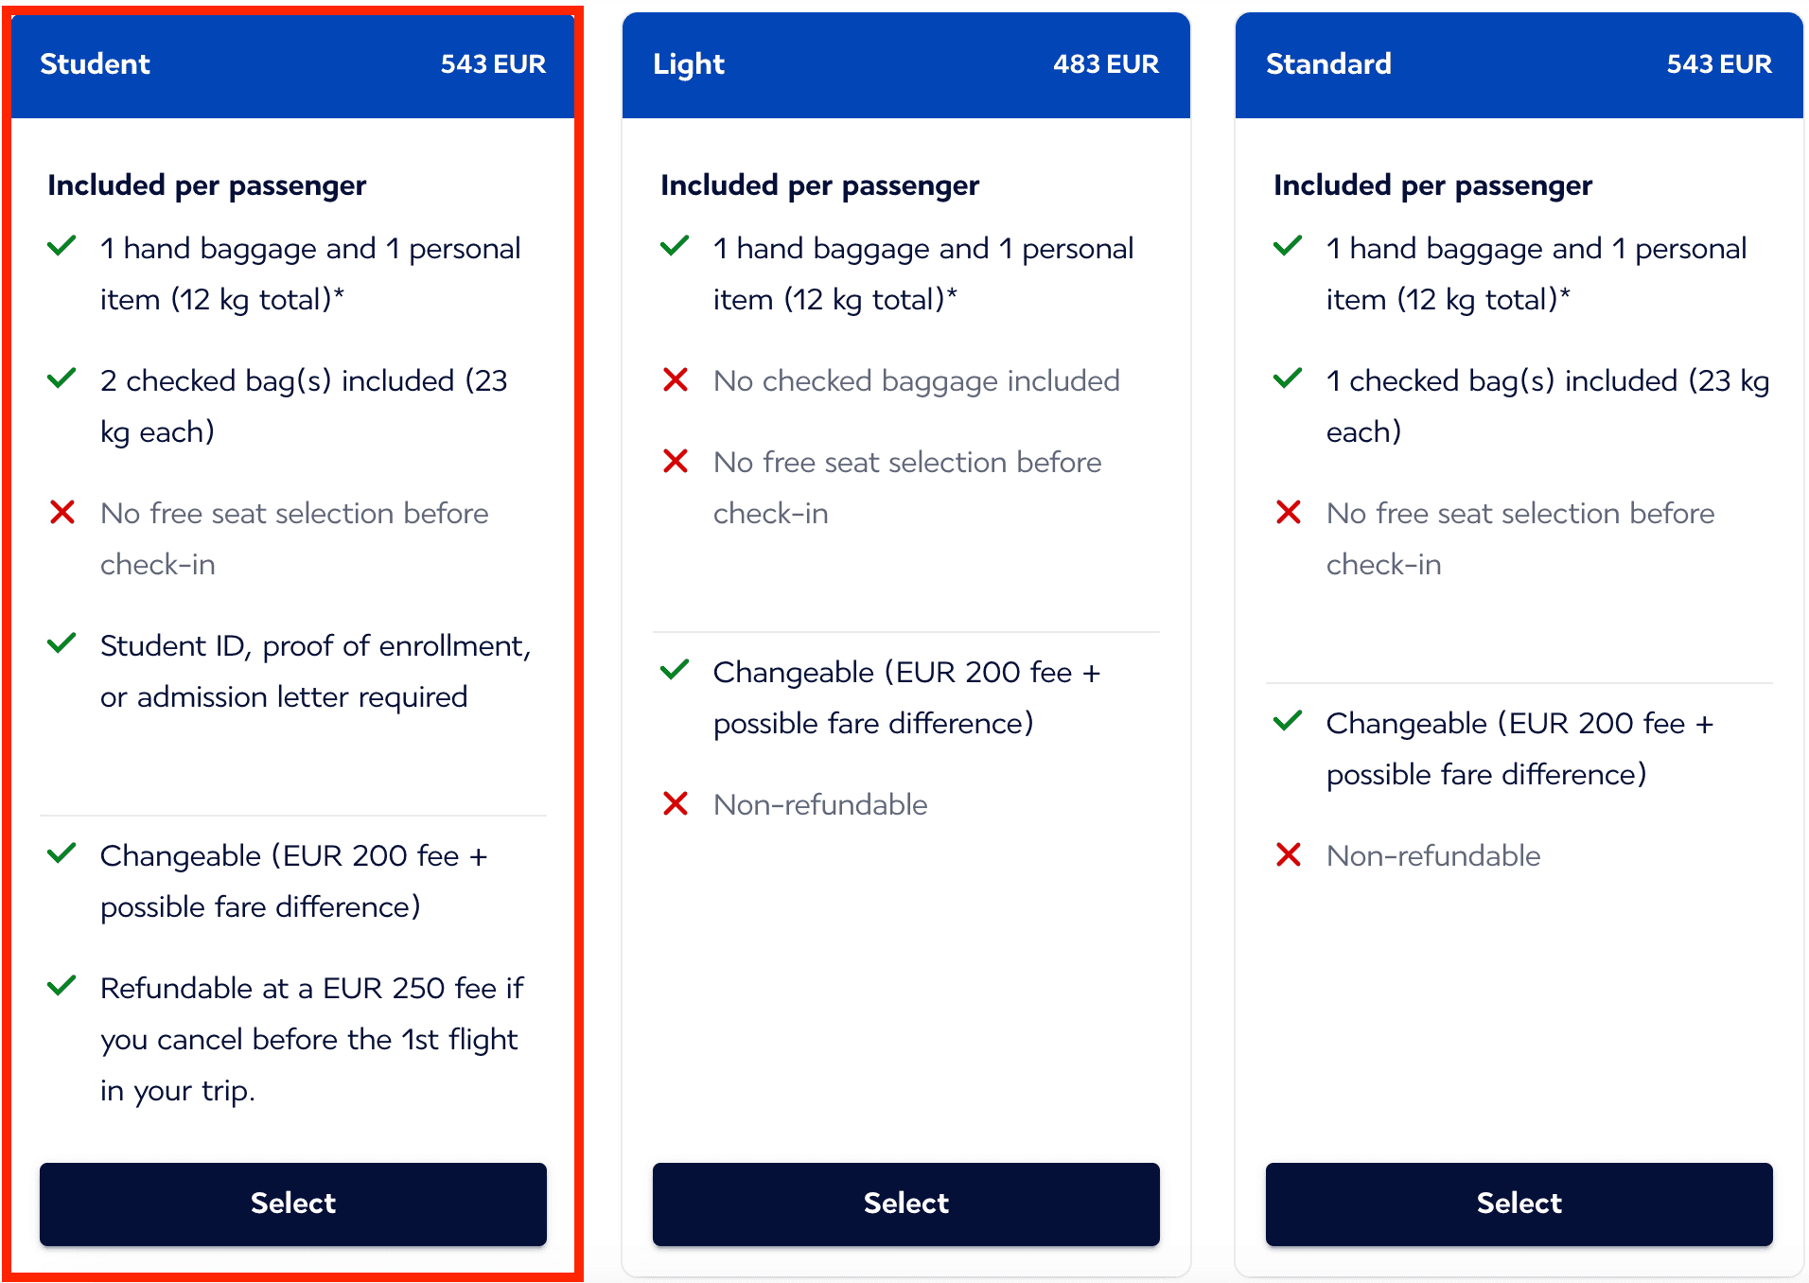1809x1283 pixels.
Task: Click Standard's Changeable fee text
Action: point(1519,748)
